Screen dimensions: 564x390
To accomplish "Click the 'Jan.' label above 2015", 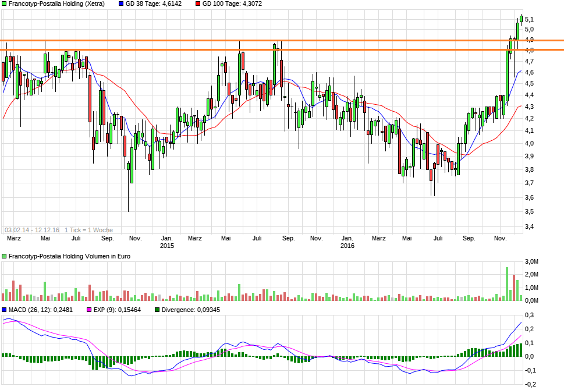I will click(x=167, y=238).
